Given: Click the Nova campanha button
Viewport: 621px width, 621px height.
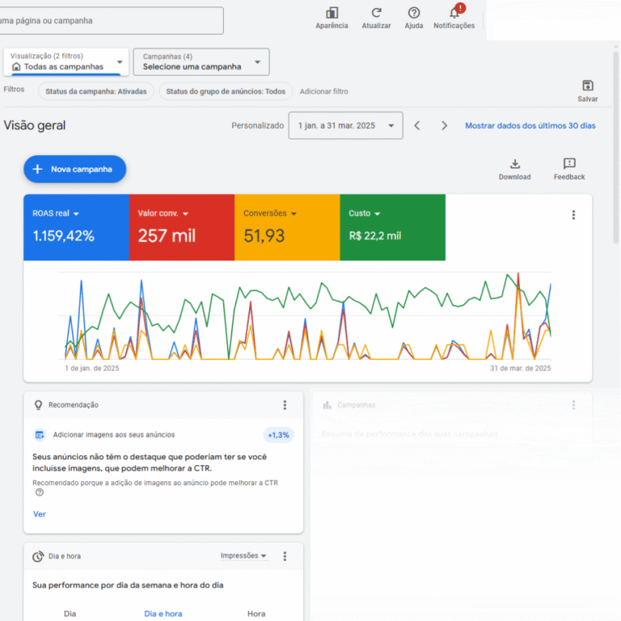Looking at the screenshot, I should point(75,169).
